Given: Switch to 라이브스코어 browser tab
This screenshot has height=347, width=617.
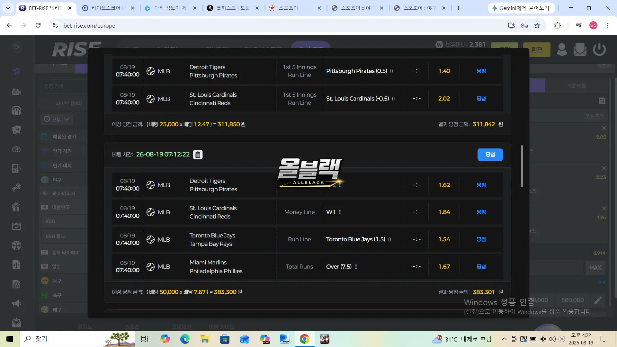Looking at the screenshot, I should [108, 8].
